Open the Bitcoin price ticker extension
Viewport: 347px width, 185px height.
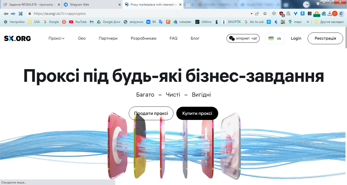pos(317,14)
